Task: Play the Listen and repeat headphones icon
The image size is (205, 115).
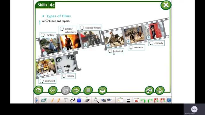Action: coord(47,21)
